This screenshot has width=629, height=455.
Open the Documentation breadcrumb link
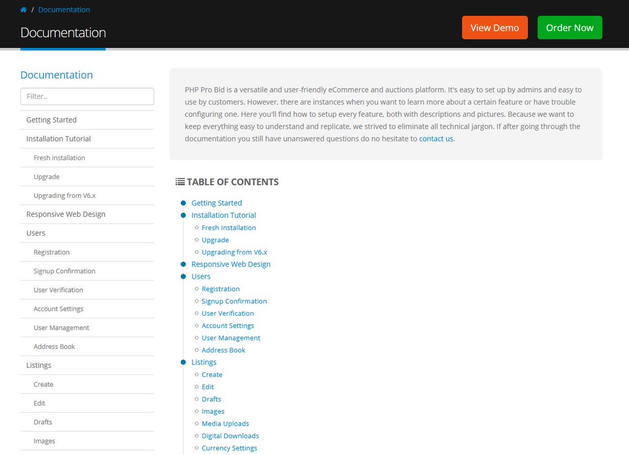coord(64,9)
